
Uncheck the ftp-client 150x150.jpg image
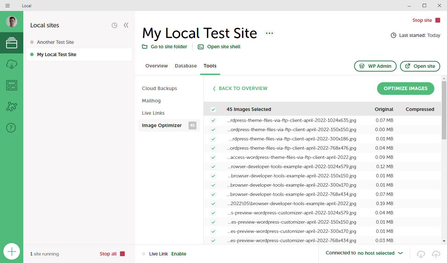tap(213, 130)
